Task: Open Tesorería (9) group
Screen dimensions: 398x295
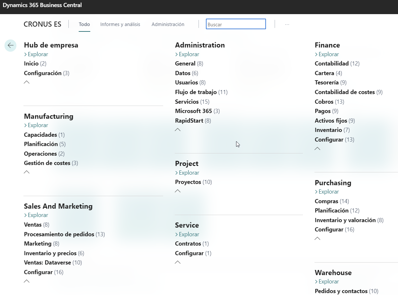Action: (x=331, y=82)
